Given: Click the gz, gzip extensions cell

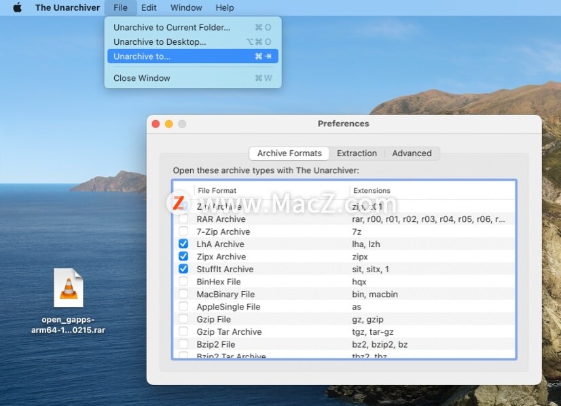Looking at the screenshot, I should [367, 319].
